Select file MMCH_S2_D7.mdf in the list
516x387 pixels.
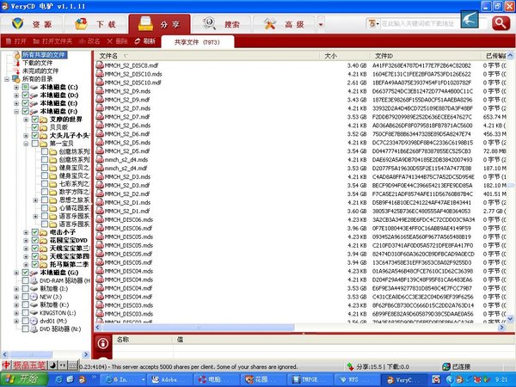coord(127,117)
